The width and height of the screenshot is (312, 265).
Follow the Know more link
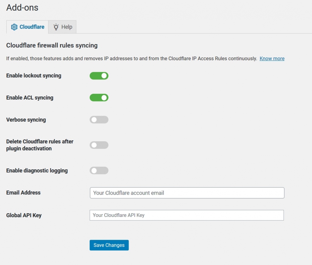coord(272,58)
